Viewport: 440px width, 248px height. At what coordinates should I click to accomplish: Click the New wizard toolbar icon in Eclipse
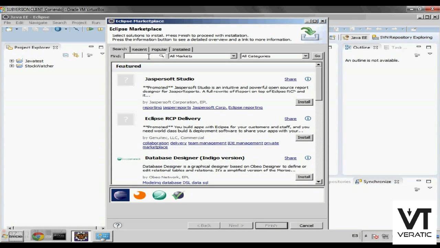[9, 29]
